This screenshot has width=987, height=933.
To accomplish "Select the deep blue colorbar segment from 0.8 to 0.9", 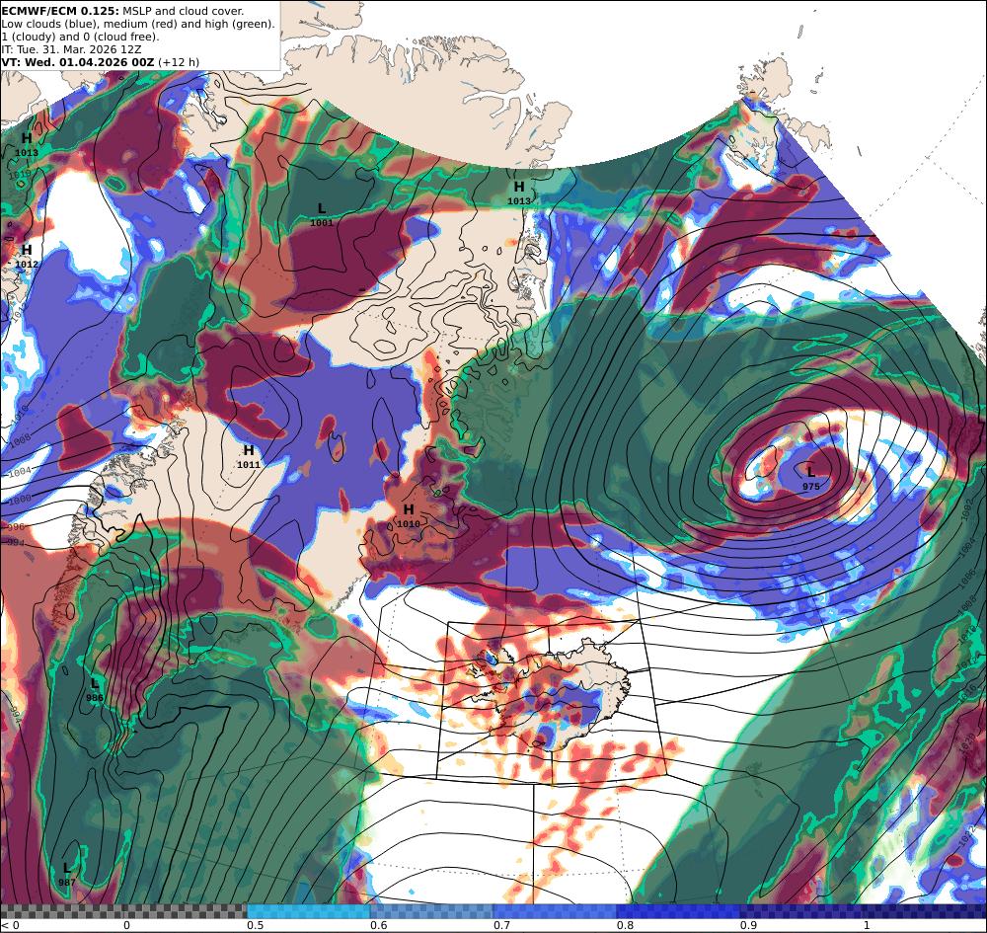I will click(679, 911).
